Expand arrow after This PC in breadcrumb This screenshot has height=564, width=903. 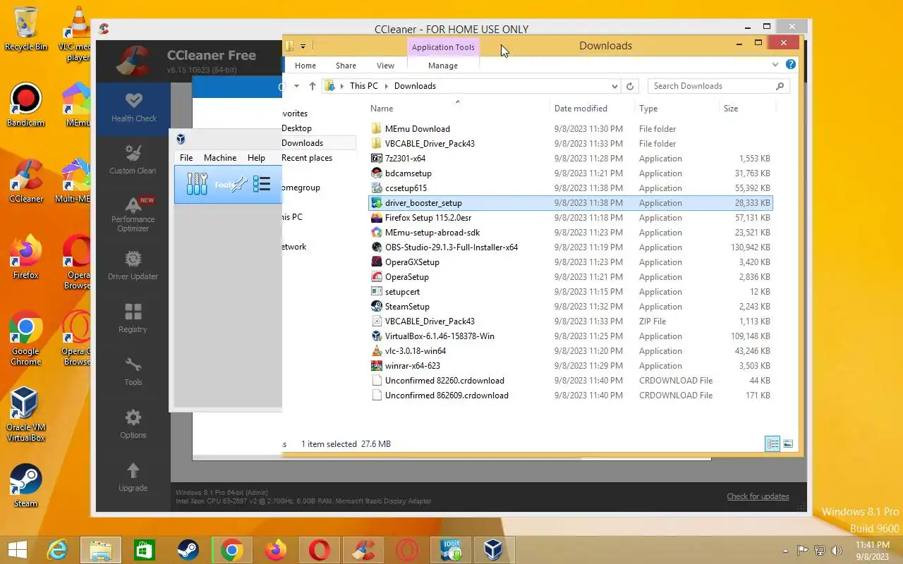click(387, 86)
